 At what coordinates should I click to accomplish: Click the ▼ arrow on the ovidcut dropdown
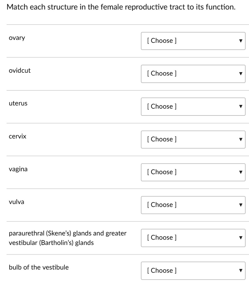pyautogui.click(x=240, y=74)
